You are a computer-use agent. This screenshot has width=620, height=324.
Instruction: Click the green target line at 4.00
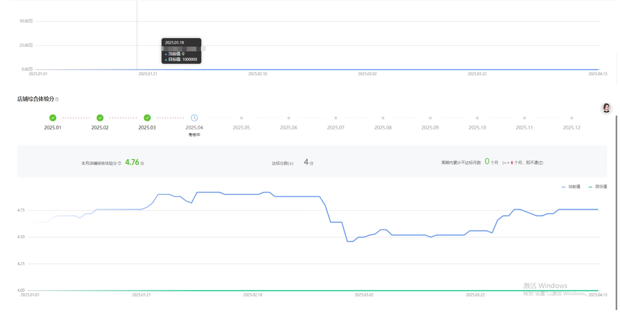[312, 291]
